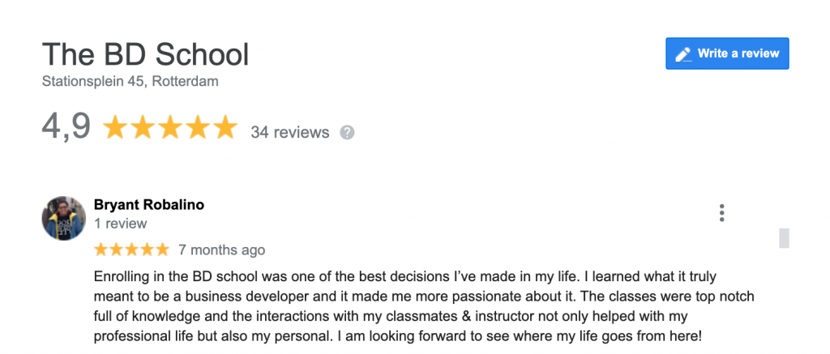
Task: Click the fifth star of the overall rating
Action: click(x=224, y=128)
